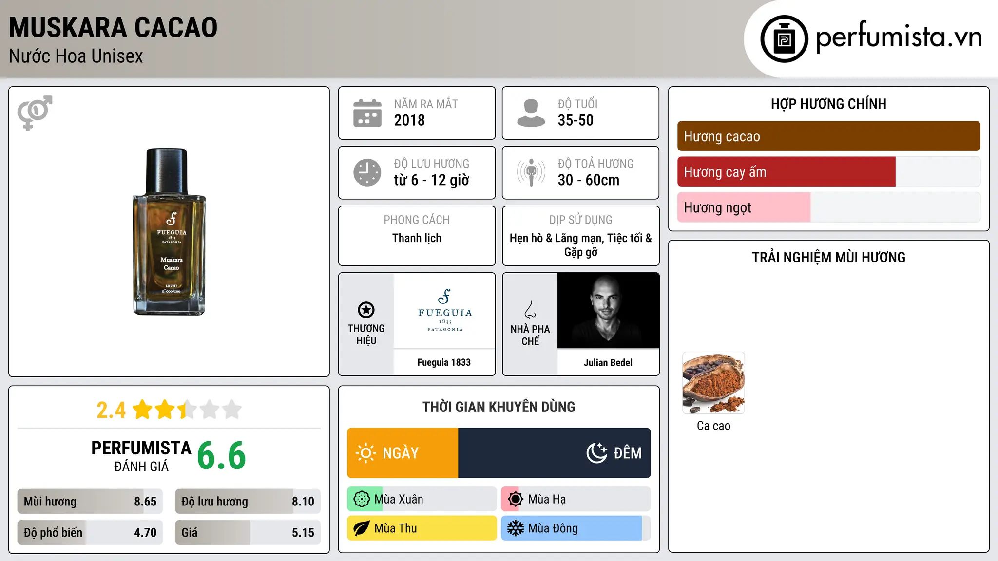Click the Hương cay ấm accord bar
The height and width of the screenshot is (561, 998).
pyautogui.click(x=828, y=172)
